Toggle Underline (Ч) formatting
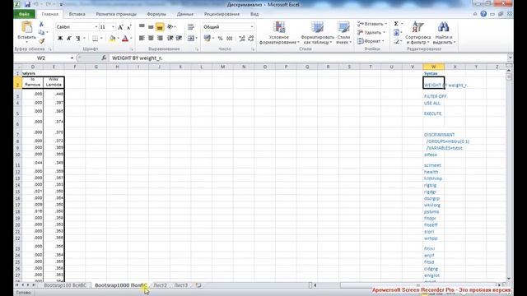Viewport: 527px width, 296px height. click(x=77, y=39)
